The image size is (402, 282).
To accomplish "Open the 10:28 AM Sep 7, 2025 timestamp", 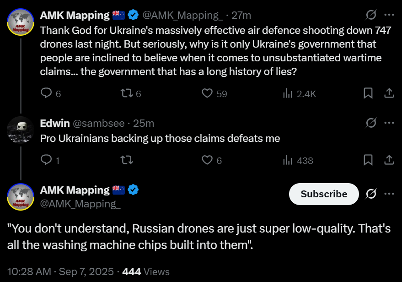I will (x=60, y=272).
